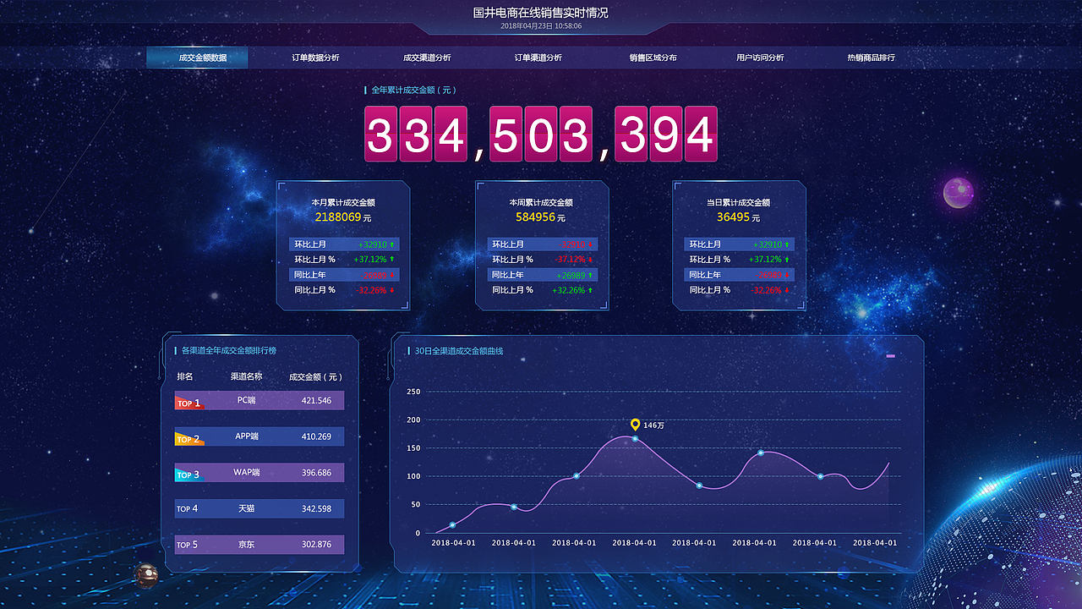Click the 本周累计成交金额 card title
Image resolution: width=1082 pixels, height=609 pixels.
[541, 203]
